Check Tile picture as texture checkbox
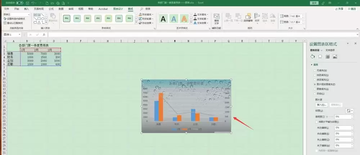The image size is (360, 155). [317, 122]
